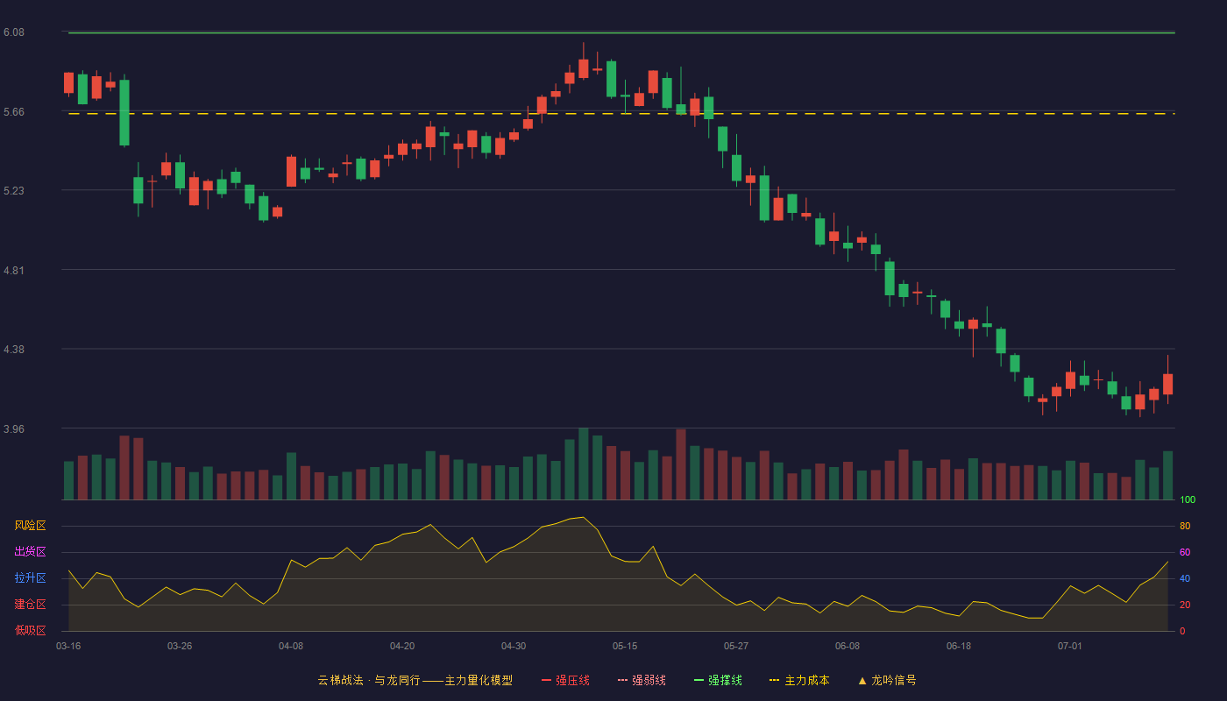Click the 龙吟信号 triangle legend icon
1227x701 pixels.
point(862,680)
